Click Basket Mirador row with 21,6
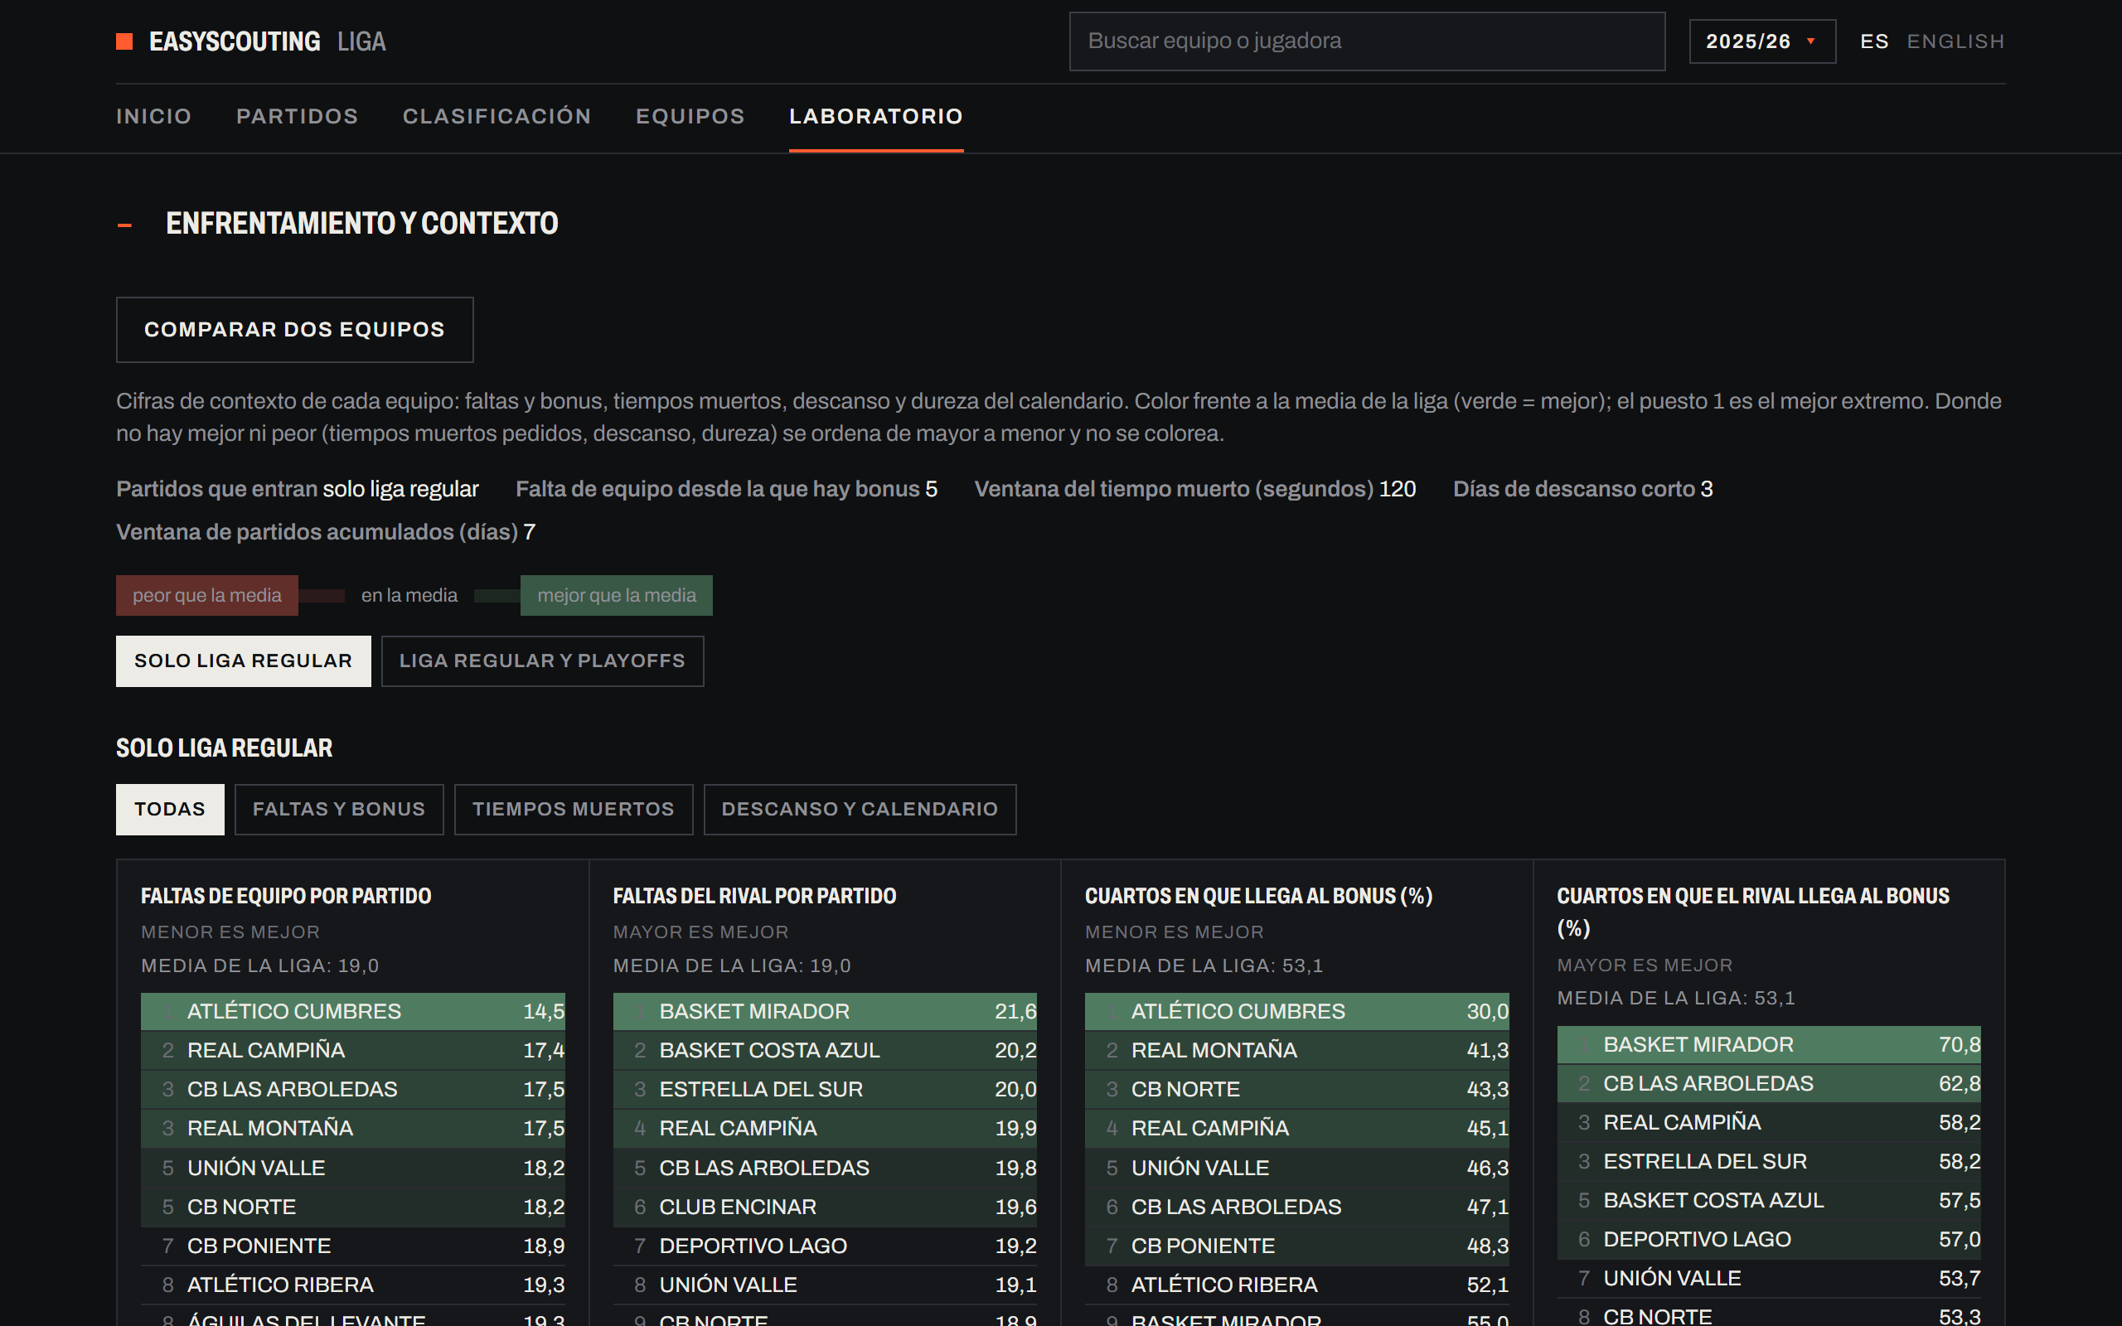Viewport: 2122px width, 1326px height. 824,1011
